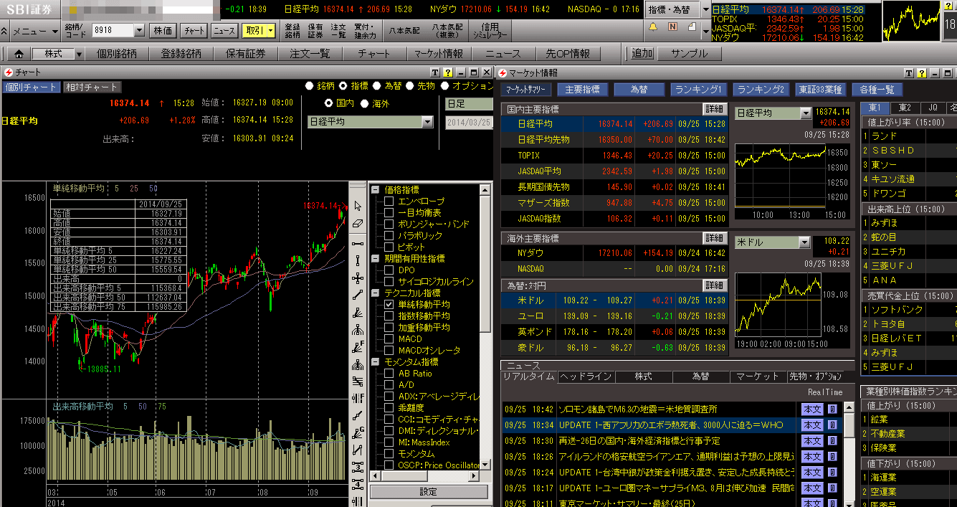Select the arrow pointer tool in chart toolbar
Viewport: 957px width, 507px height.
[x=358, y=207]
